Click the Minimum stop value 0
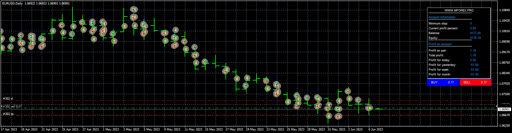The height and width of the screenshot is (133, 512). [471, 24]
